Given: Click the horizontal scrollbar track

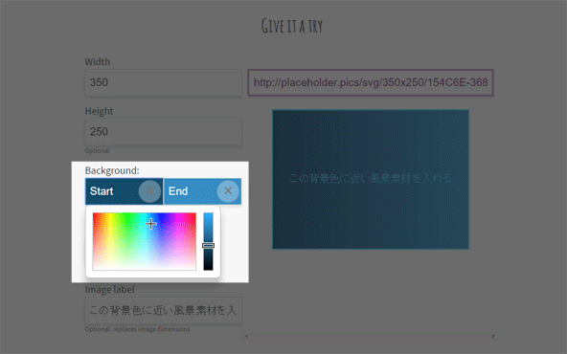Looking at the screenshot, I should (x=370, y=337).
